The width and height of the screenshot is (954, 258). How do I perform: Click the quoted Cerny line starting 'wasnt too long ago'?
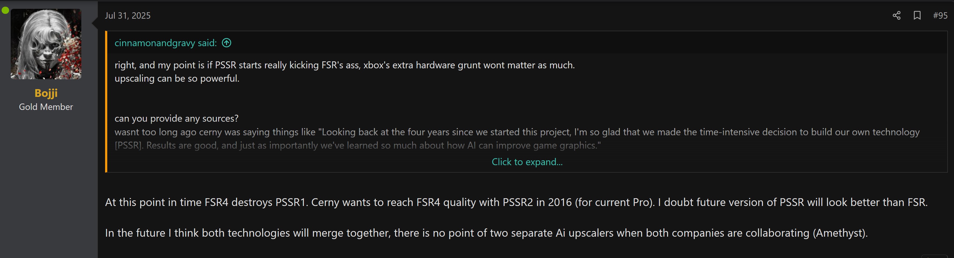tap(517, 132)
